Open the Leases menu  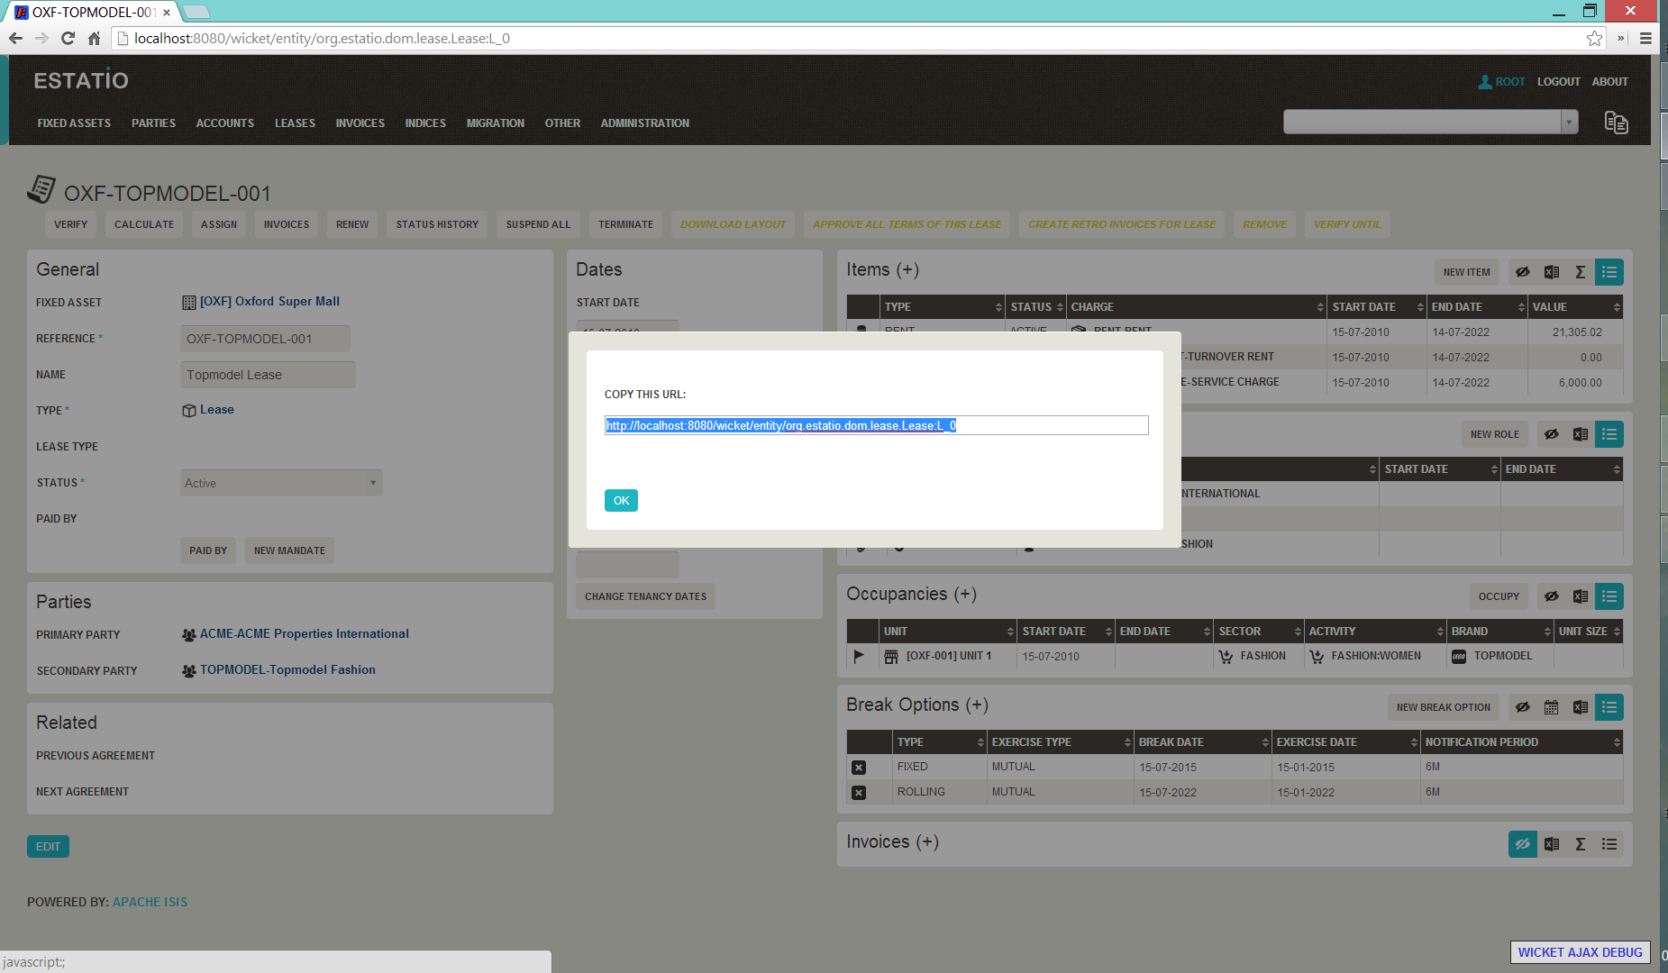(x=295, y=123)
